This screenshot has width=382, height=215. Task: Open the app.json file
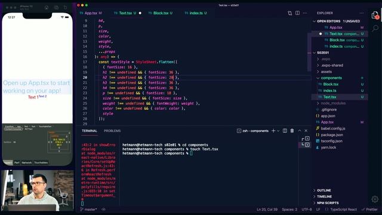[328, 116]
